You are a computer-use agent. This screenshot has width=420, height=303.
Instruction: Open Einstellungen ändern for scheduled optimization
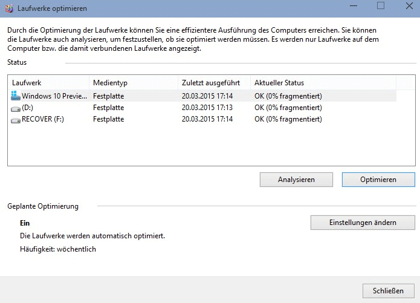click(363, 223)
